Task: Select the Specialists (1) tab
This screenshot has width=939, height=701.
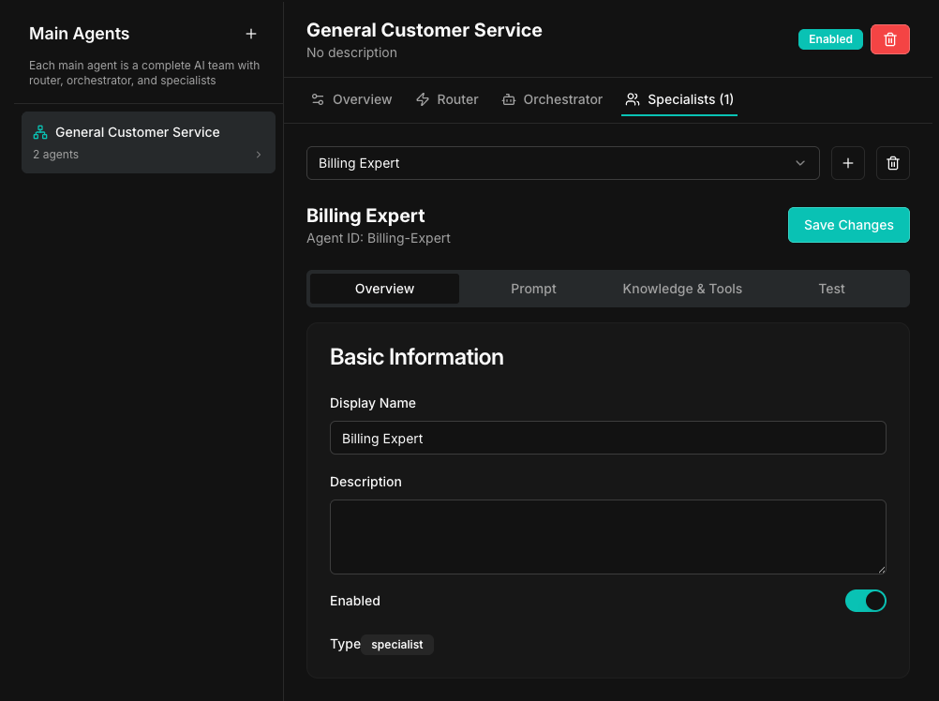Action: tap(679, 99)
